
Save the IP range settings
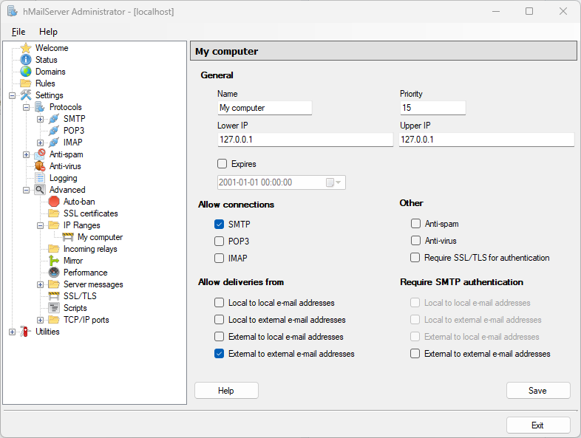tap(538, 391)
